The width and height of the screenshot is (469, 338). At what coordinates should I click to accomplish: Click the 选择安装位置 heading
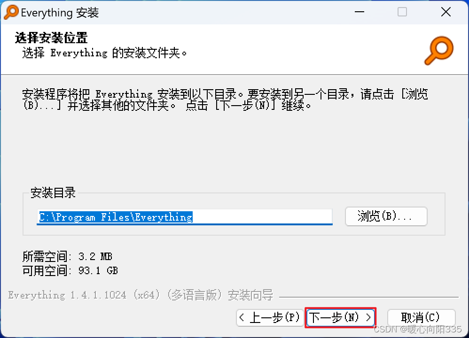tap(51, 38)
